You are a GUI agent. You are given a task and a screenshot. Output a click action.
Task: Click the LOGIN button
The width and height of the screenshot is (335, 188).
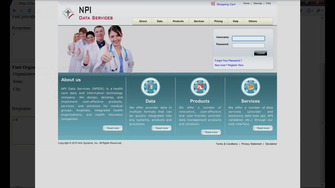click(x=260, y=53)
